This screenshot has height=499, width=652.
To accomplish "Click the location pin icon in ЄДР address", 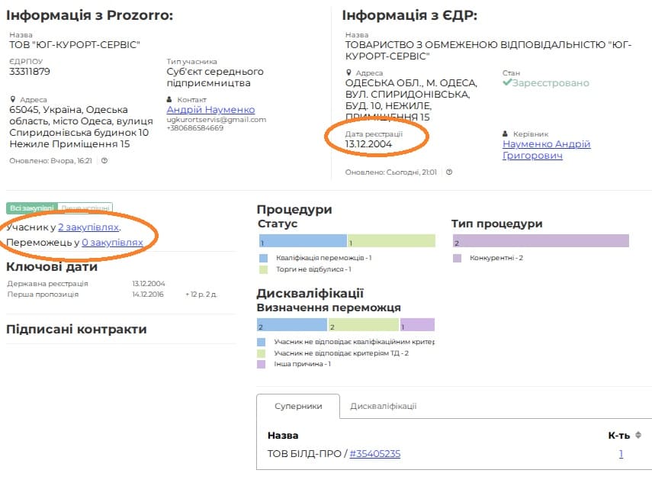I will [x=349, y=73].
